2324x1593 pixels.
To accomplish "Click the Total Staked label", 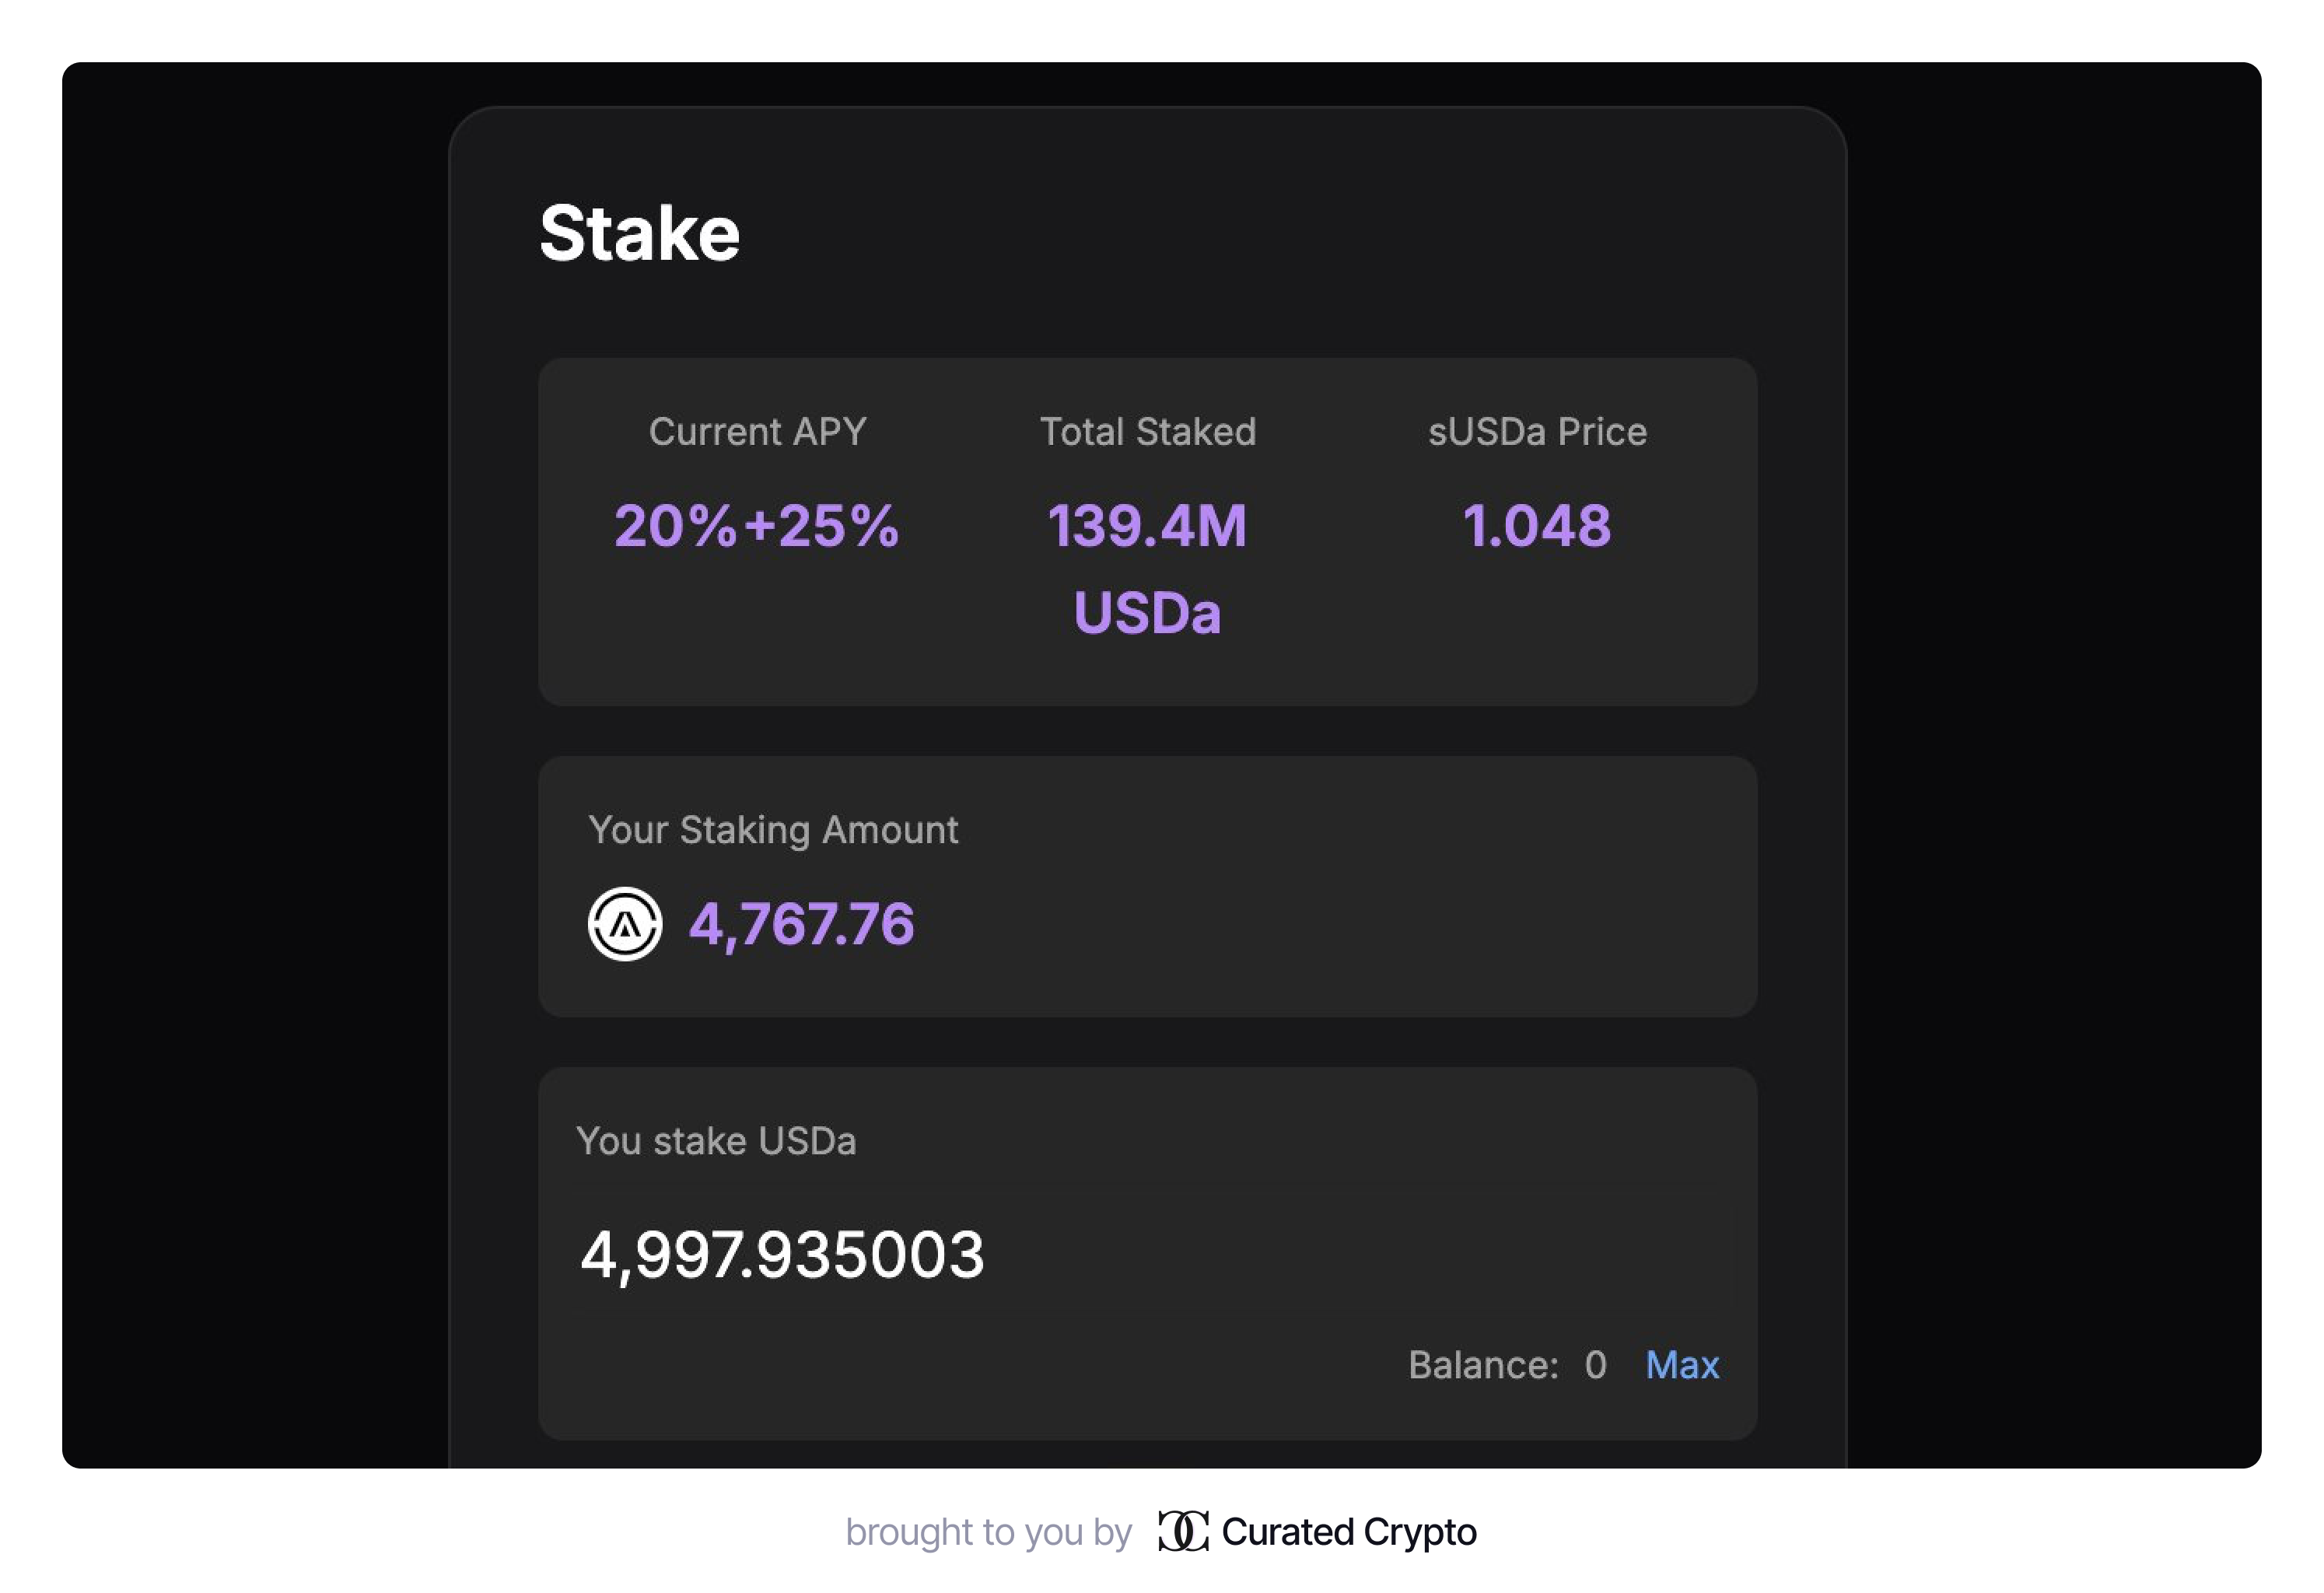I will pos(1147,432).
